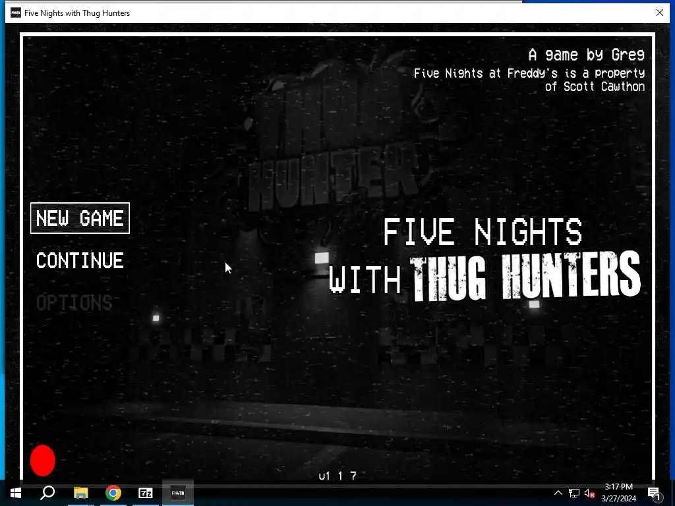The image size is (675, 506).
Task: Launch Google Chrome from the taskbar
Action: click(x=113, y=493)
